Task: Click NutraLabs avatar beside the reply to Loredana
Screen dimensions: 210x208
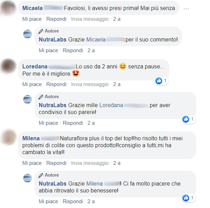Action: coord(27,99)
